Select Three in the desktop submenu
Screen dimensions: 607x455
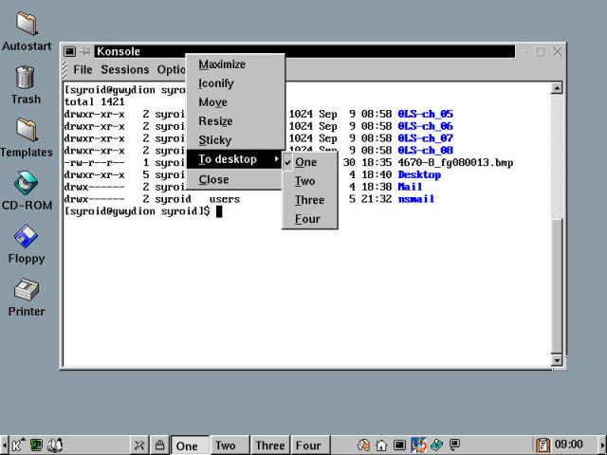(x=309, y=200)
